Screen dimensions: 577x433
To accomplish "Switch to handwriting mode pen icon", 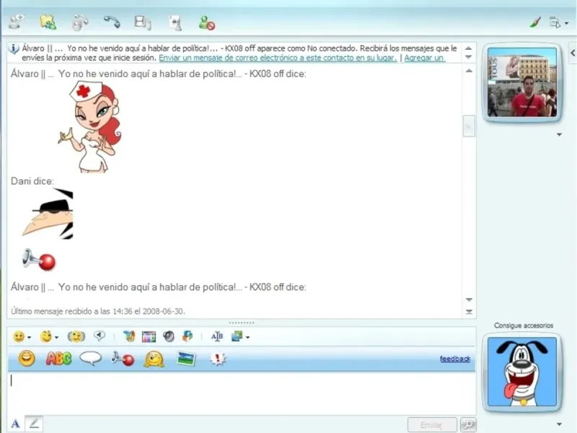I will 34,424.
